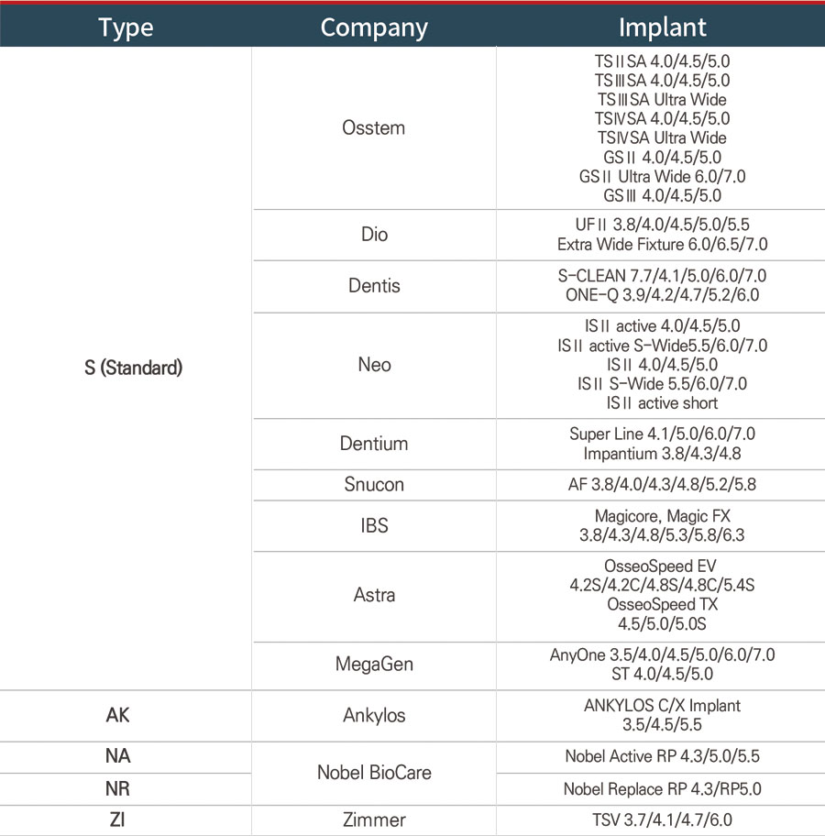This screenshot has height=836, width=825.
Task: Click the Astra company cell
Action: coord(374,595)
